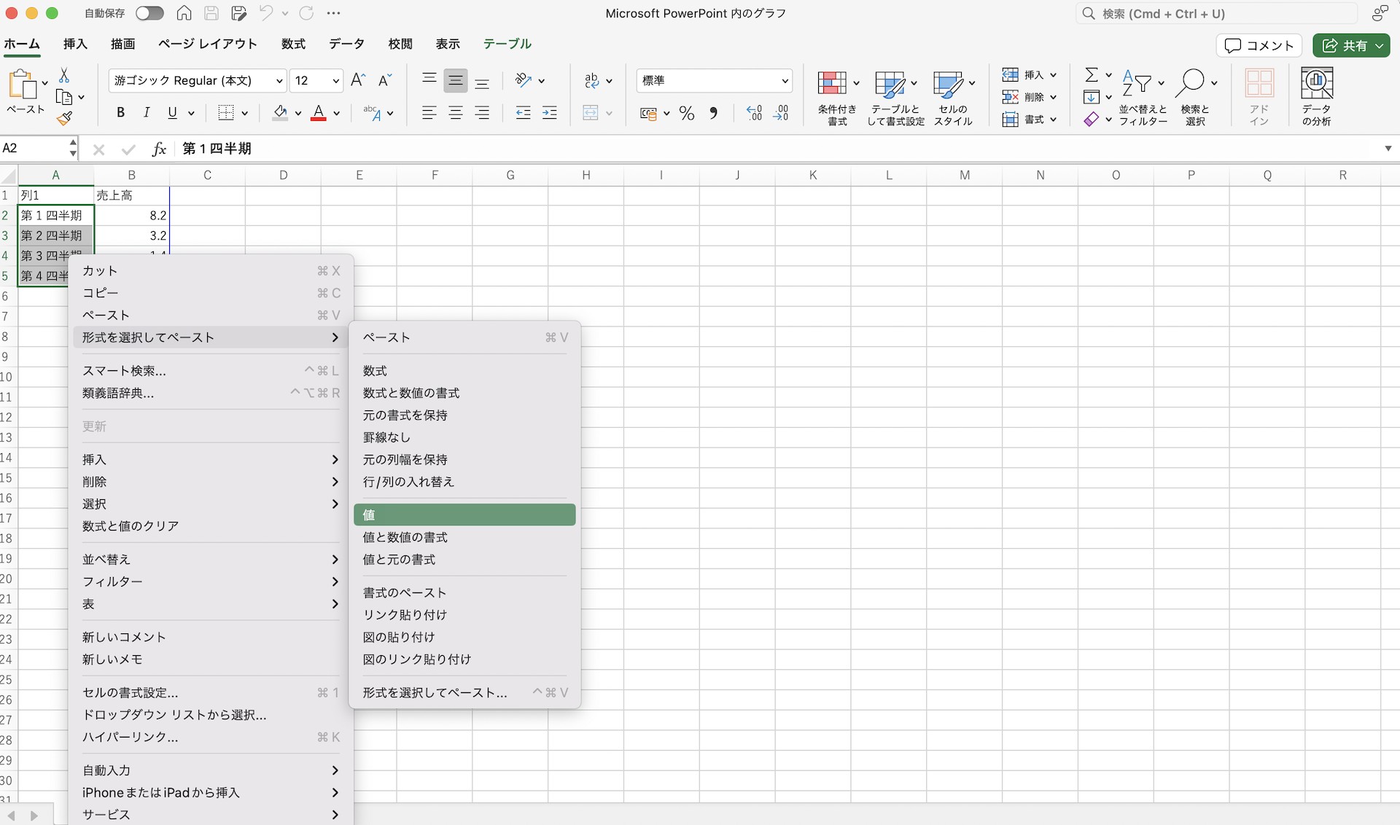Decrease font size with the smaller A icon
This screenshot has width=1400, height=825.
[385, 80]
